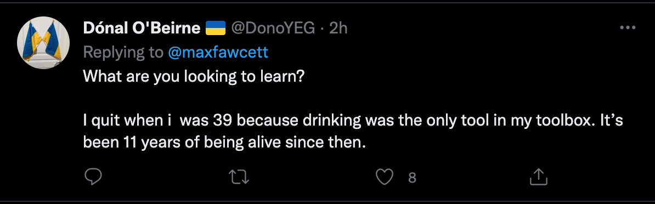Reply to the tweet with the speech bubble icon

coord(93,177)
